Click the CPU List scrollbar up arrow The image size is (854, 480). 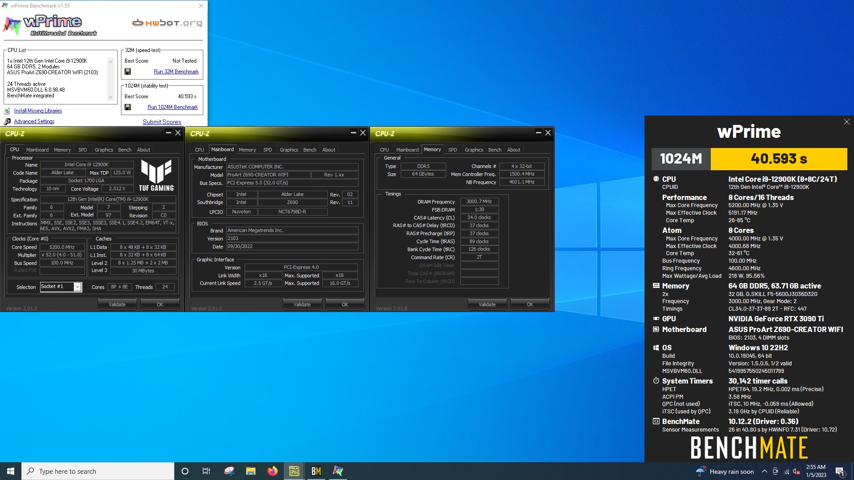[x=110, y=61]
